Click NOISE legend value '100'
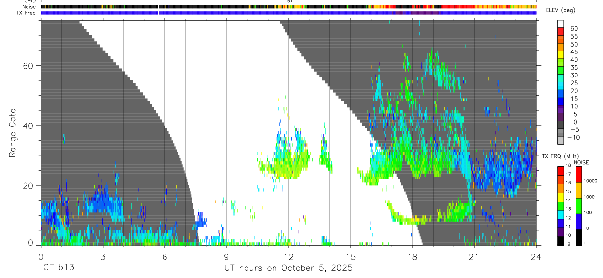This screenshot has height=278, width=603. click(x=587, y=213)
